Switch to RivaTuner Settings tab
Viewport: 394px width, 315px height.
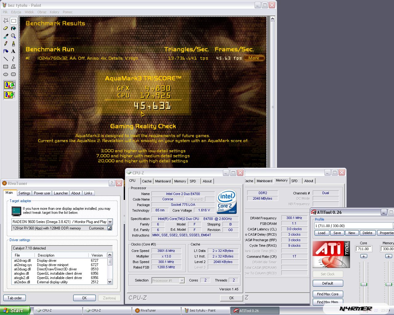[24, 193]
